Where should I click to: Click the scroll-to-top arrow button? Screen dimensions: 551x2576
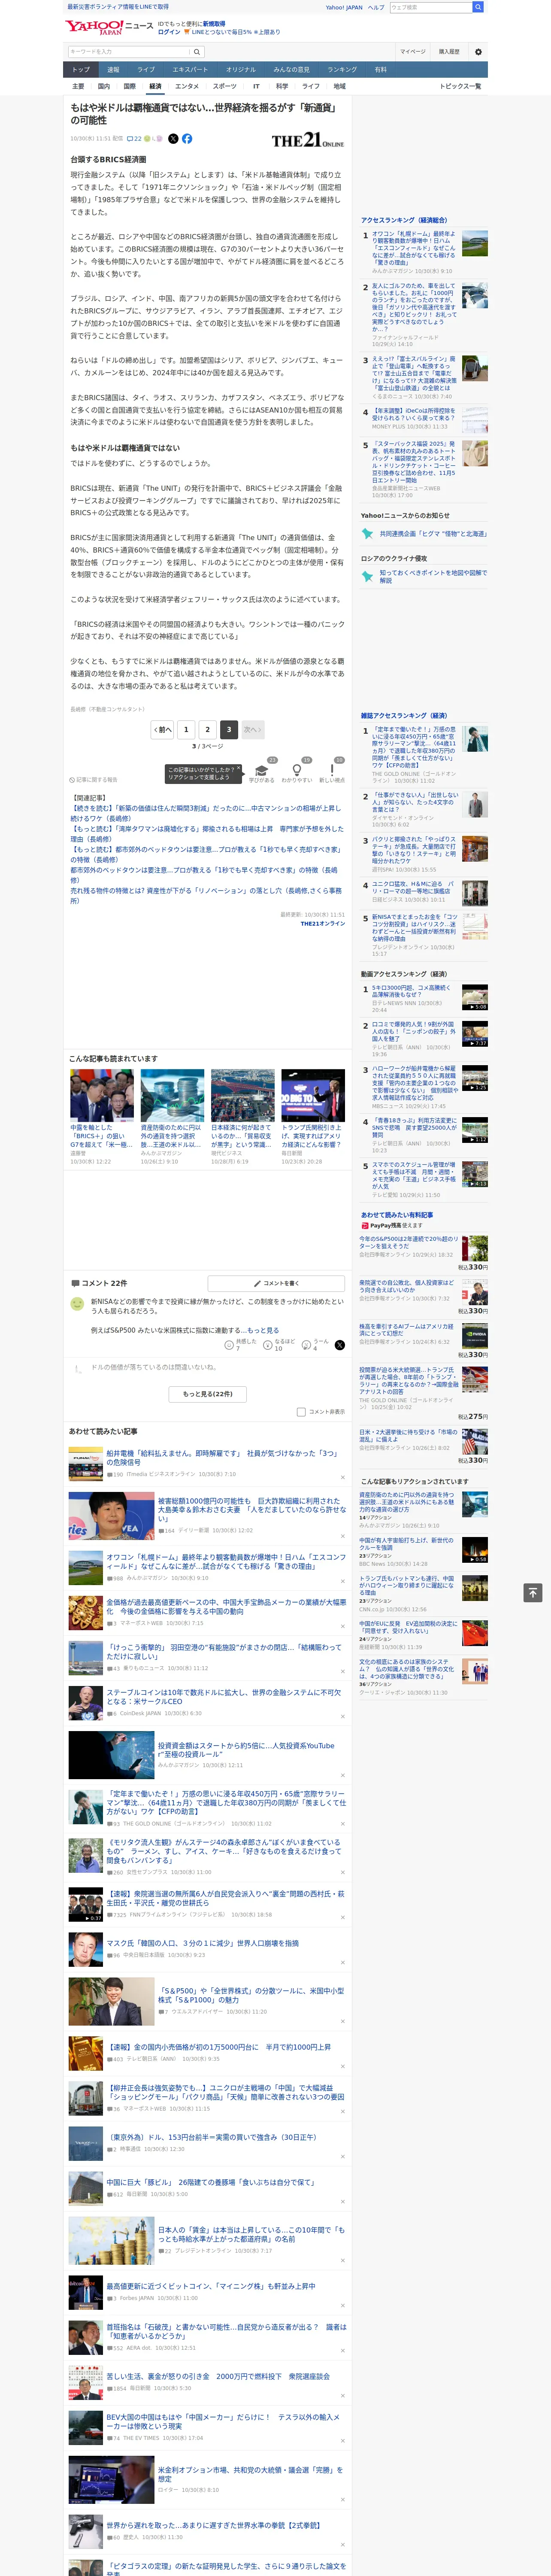pos(533,1592)
